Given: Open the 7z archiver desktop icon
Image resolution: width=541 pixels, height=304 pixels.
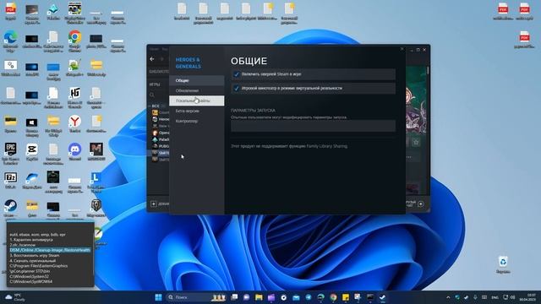Looking at the screenshot, I should (10, 180).
